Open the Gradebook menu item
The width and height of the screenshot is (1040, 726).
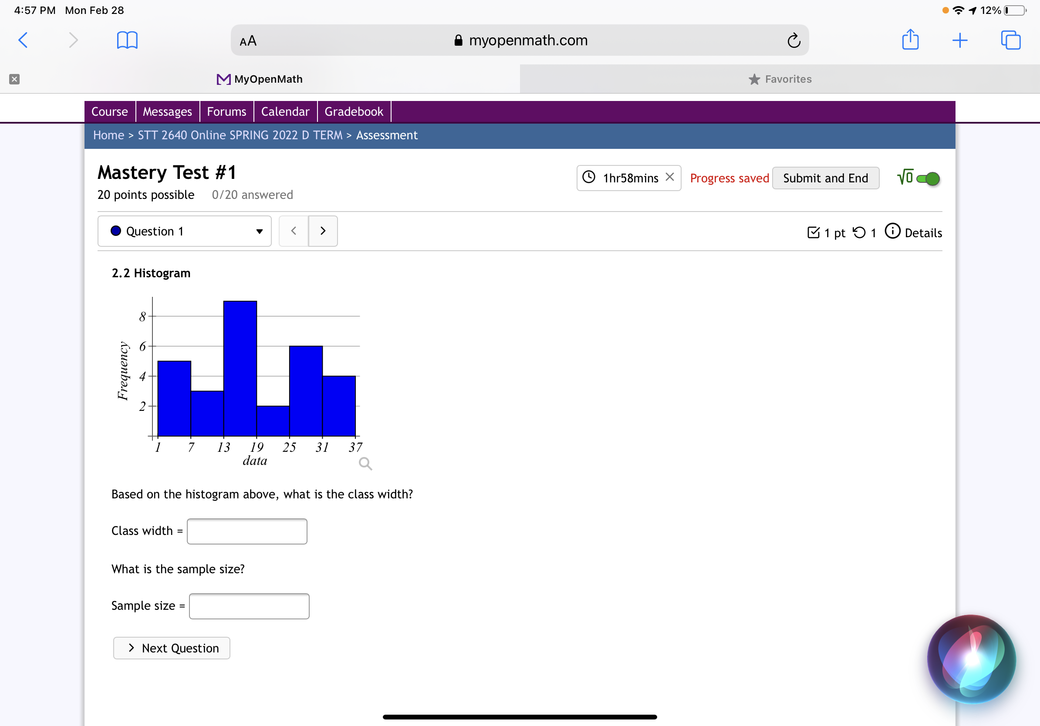353,112
